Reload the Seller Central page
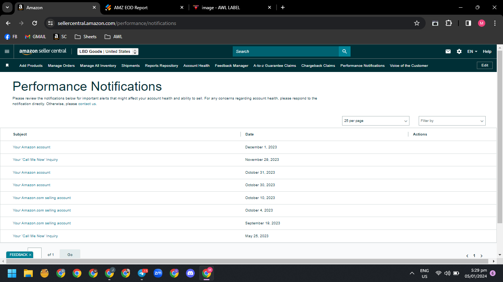Screen dimensions: 503x282 (35, 23)
